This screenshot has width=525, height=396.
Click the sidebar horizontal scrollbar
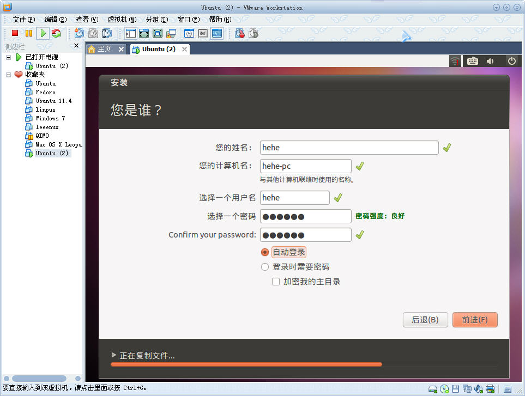(39, 378)
